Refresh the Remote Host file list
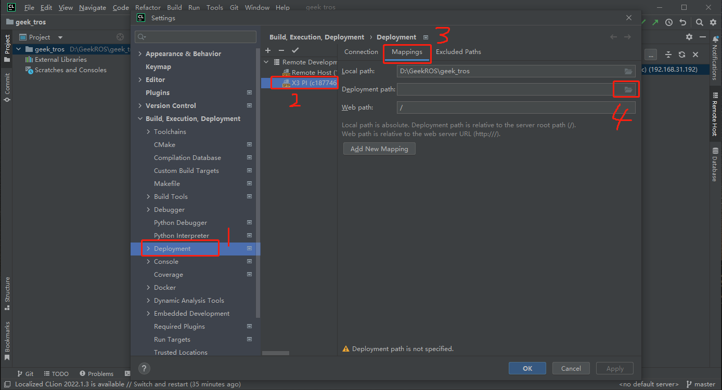Image resolution: width=722 pixels, height=390 pixels. [x=681, y=55]
